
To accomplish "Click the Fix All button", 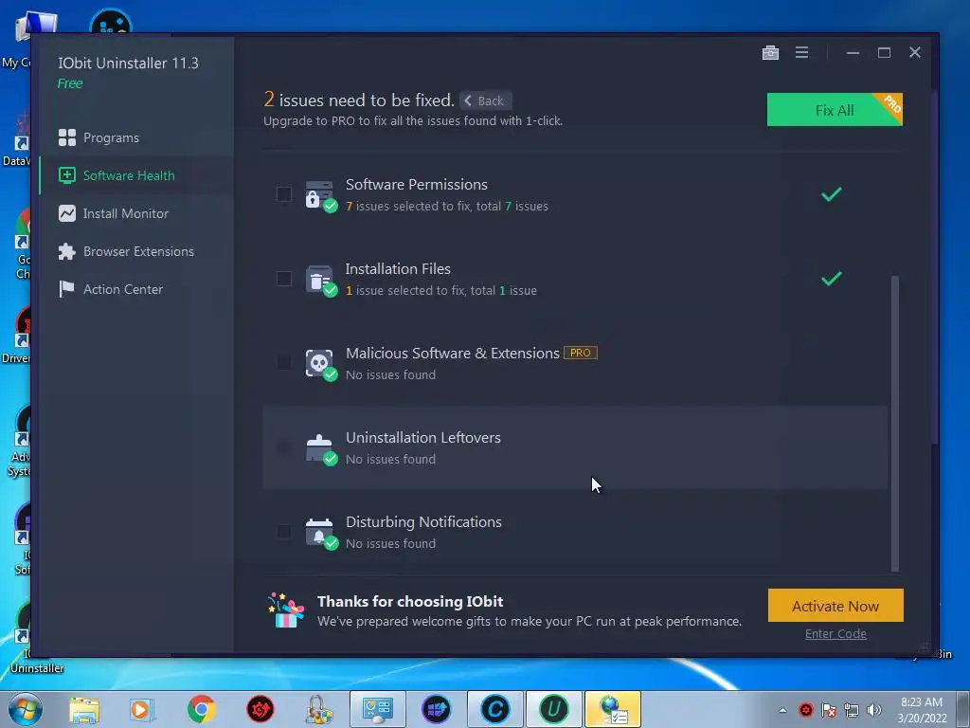I will 835,110.
